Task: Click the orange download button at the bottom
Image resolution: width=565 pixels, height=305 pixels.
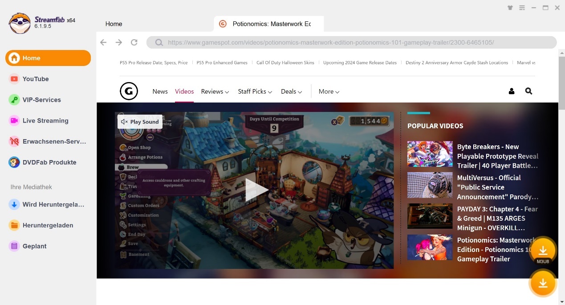Action: coord(543,283)
